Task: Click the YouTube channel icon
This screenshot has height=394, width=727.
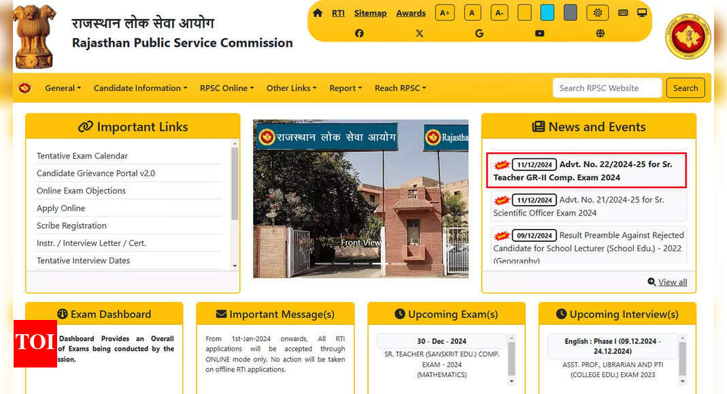Action: (539, 33)
